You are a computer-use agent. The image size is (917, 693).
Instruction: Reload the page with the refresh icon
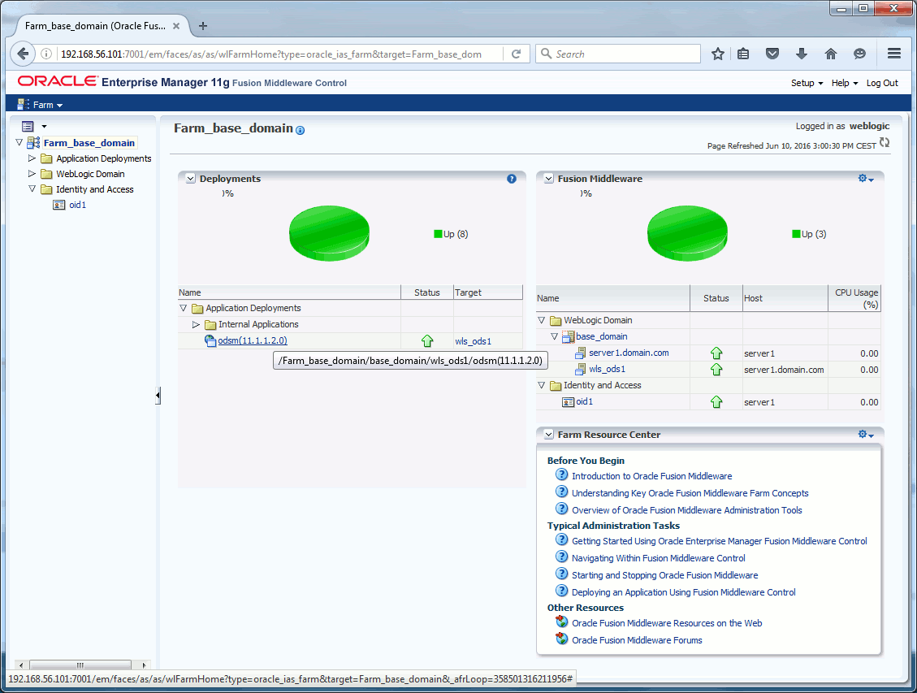[516, 54]
